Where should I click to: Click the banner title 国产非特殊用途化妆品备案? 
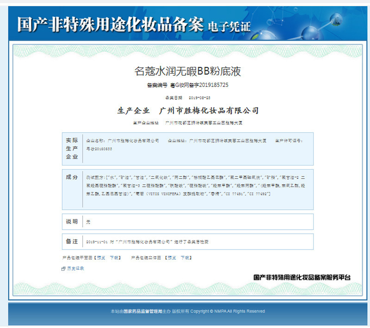coord(111,24)
